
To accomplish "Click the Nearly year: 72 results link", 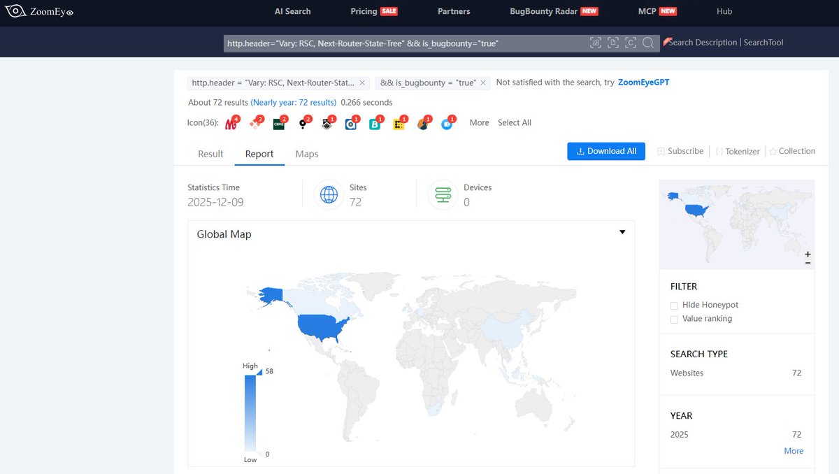I will [294, 103].
